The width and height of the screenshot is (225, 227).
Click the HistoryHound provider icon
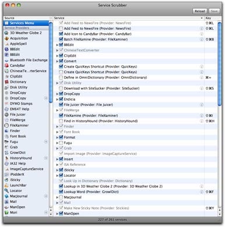click(6, 158)
